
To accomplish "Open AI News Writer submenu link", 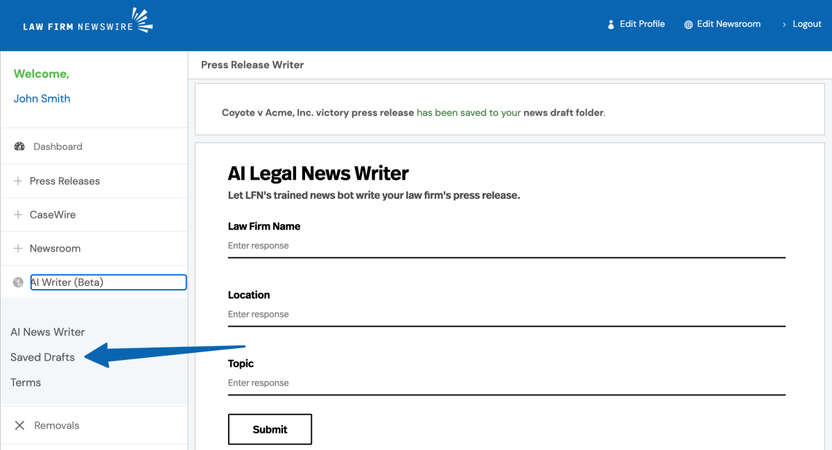I will pos(47,332).
